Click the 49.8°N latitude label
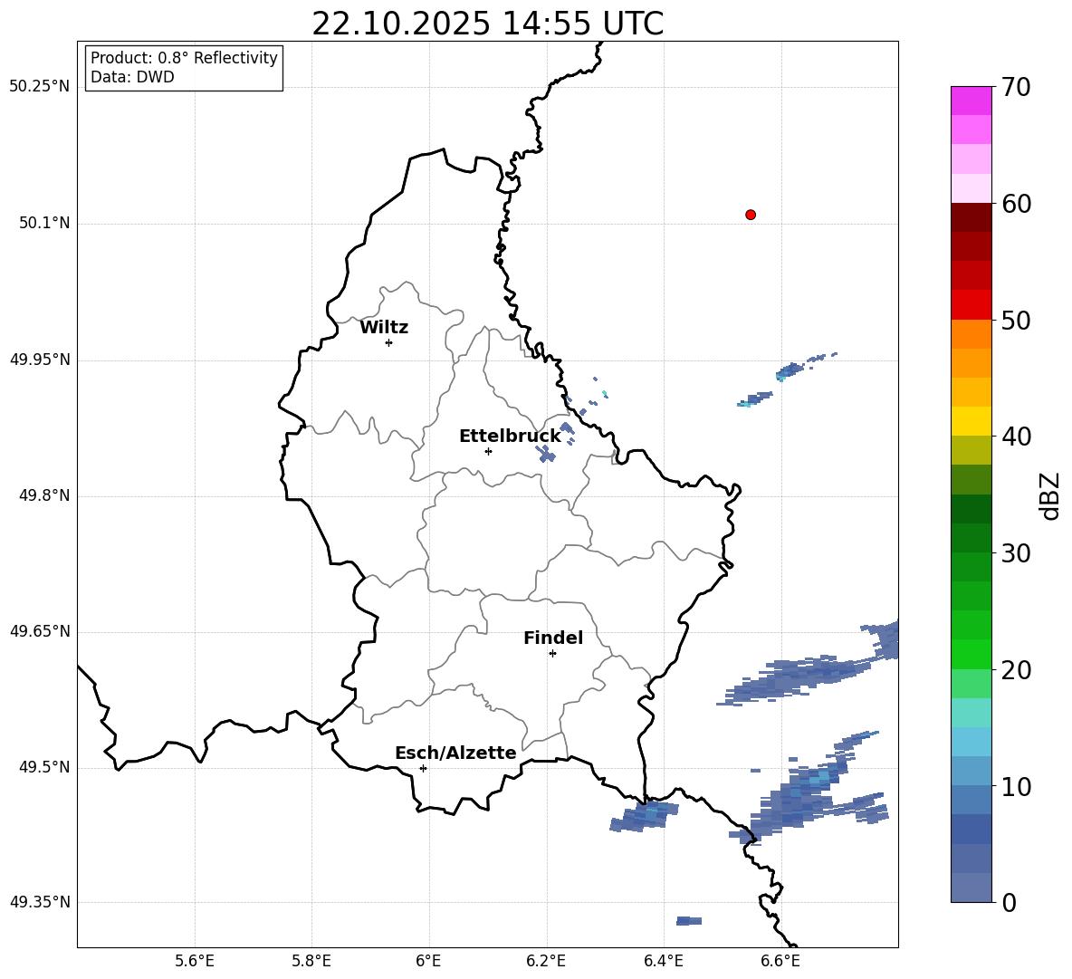This screenshot has width=1072, height=979. tap(44, 495)
